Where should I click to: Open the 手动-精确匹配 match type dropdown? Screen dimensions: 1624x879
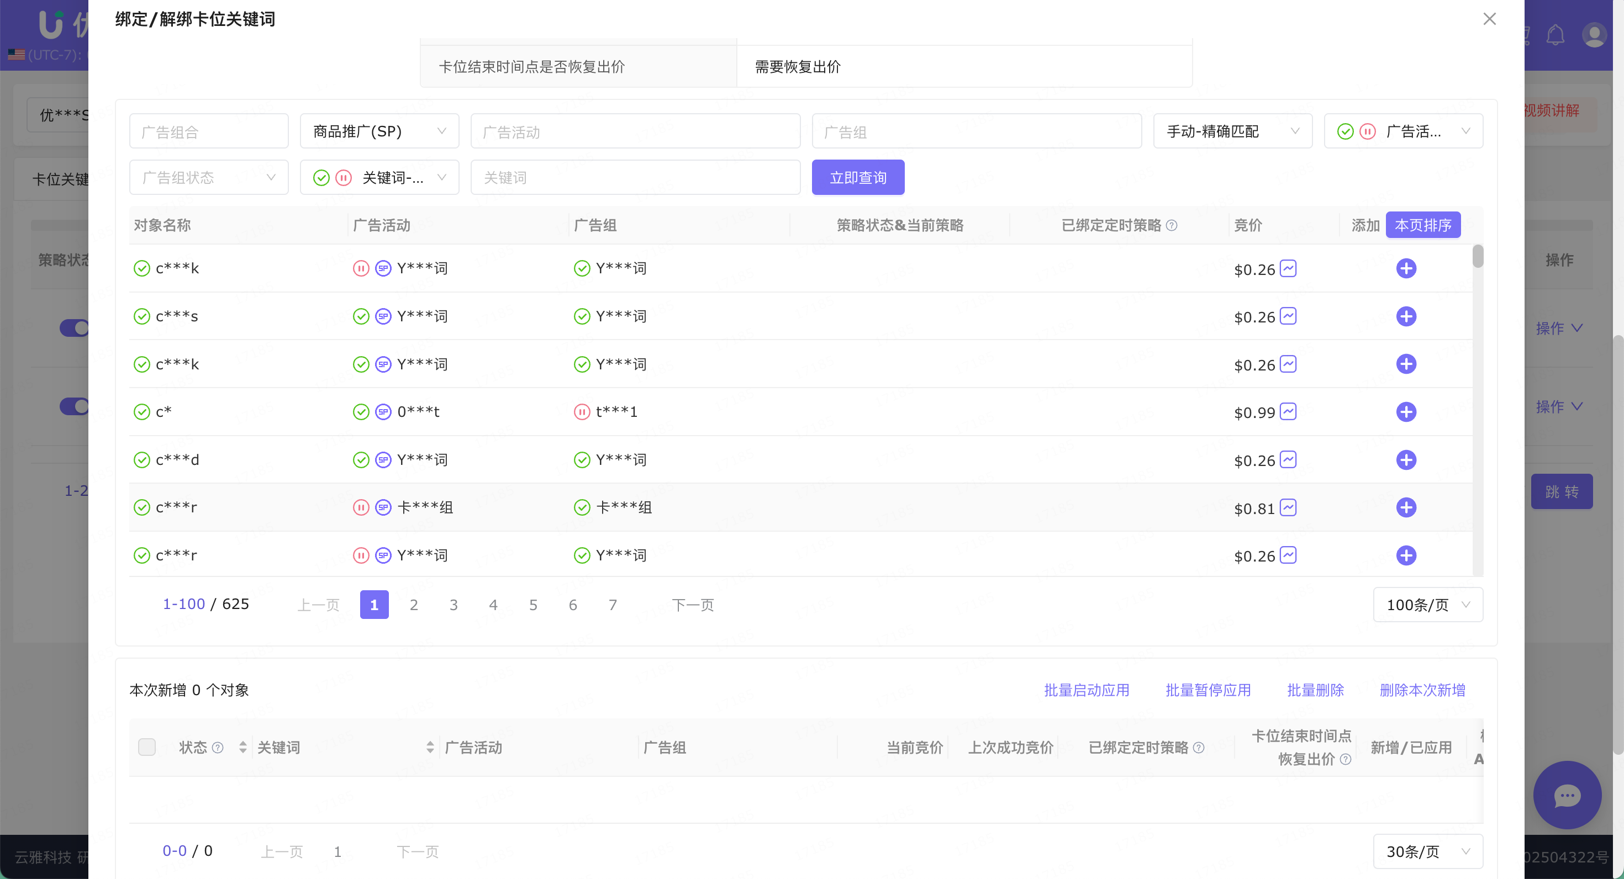click(x=1232, y=131)
